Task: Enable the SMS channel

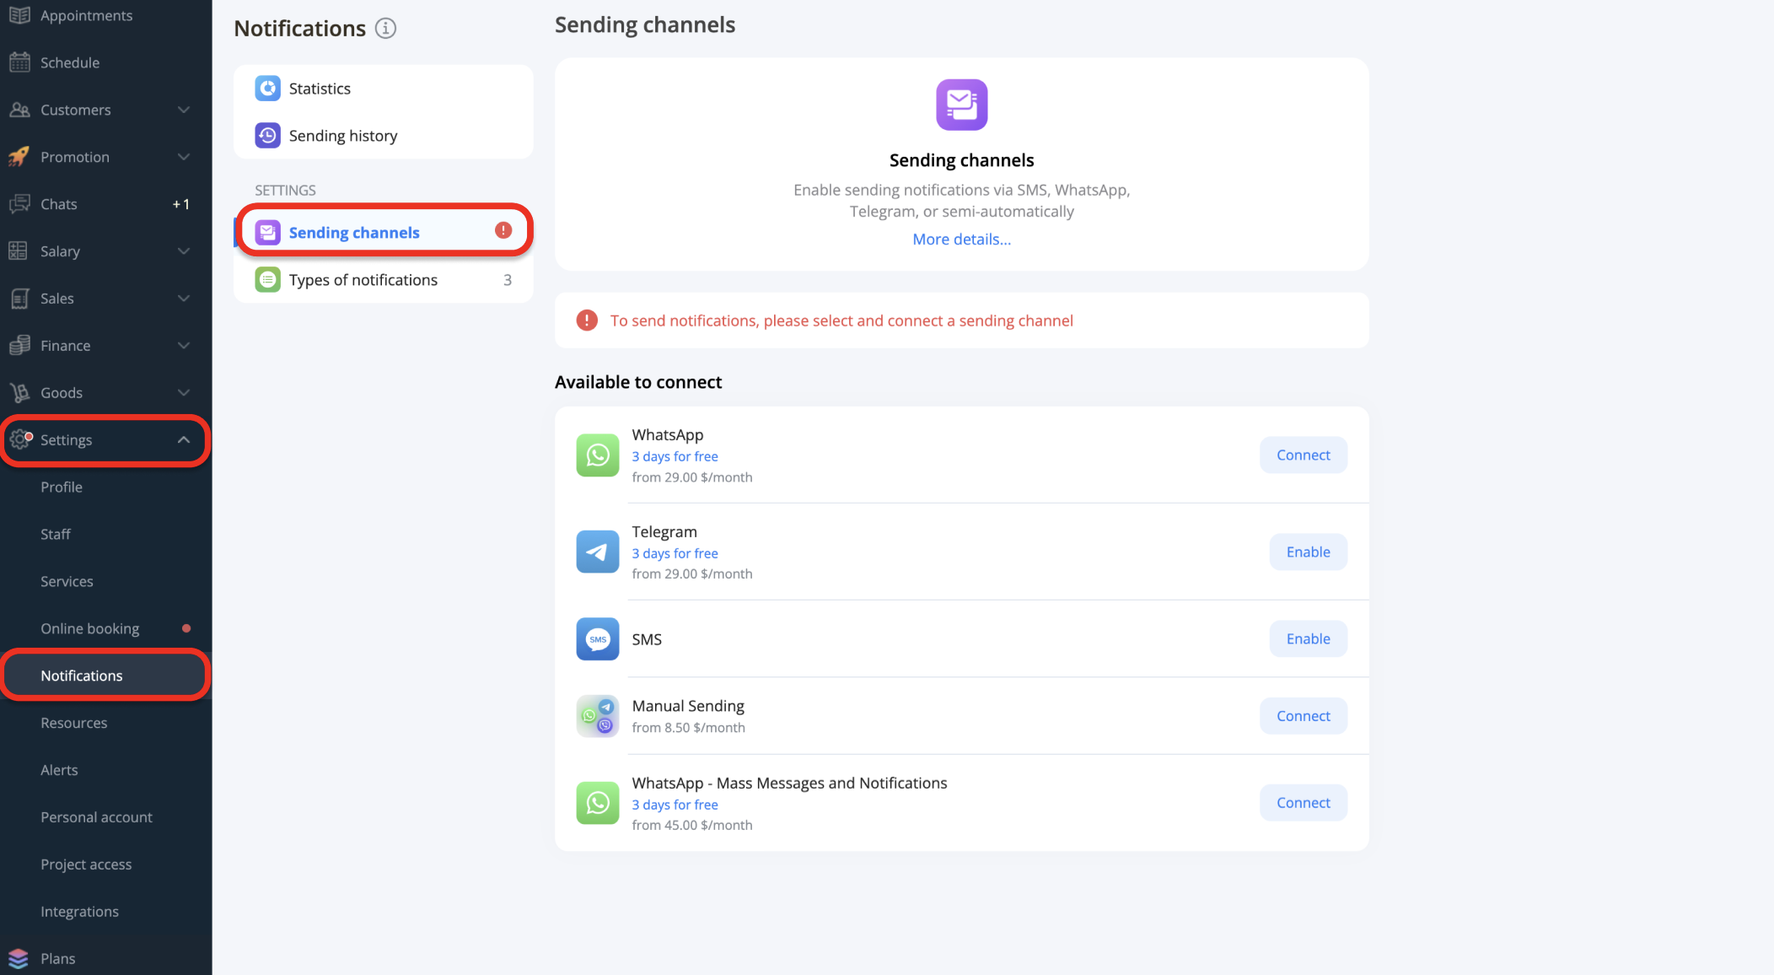Action: (1308, 639)
